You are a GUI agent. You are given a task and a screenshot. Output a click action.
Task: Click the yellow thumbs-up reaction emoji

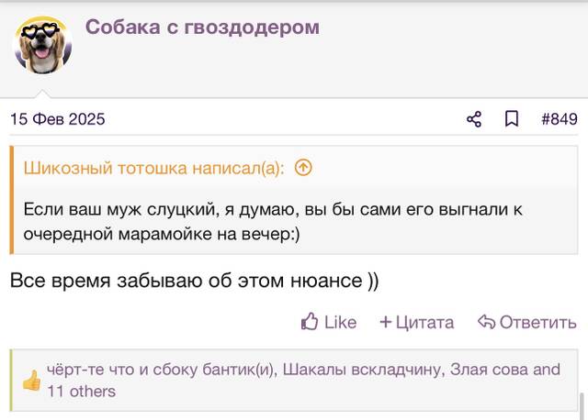[32, 381]
